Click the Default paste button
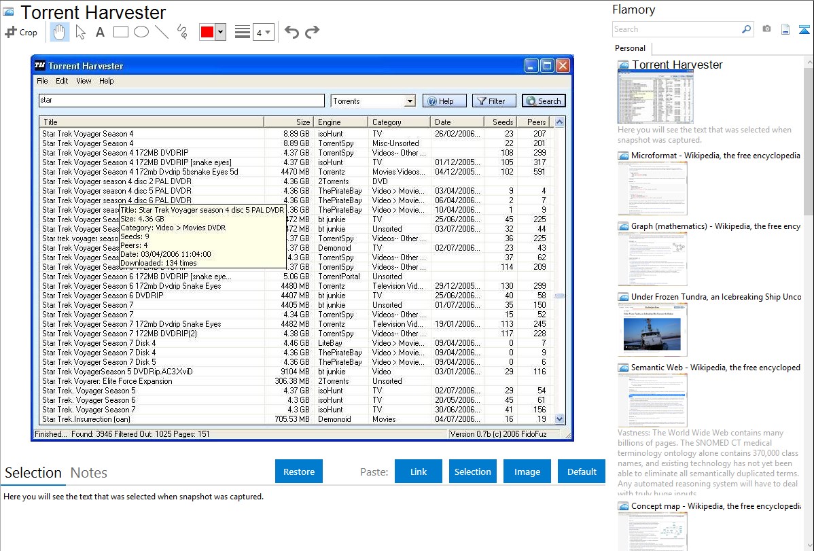Screen dimensions: 814x551 582,472
